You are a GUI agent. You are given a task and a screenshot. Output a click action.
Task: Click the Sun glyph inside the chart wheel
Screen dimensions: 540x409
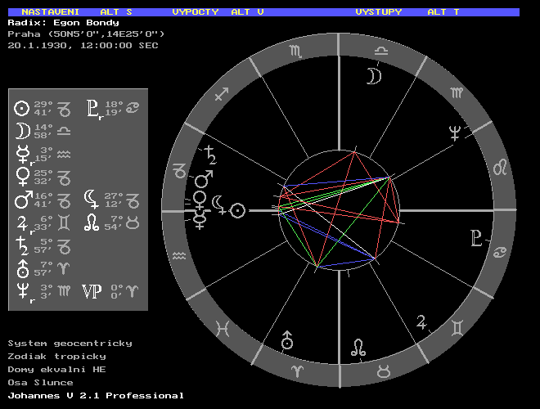237,210
